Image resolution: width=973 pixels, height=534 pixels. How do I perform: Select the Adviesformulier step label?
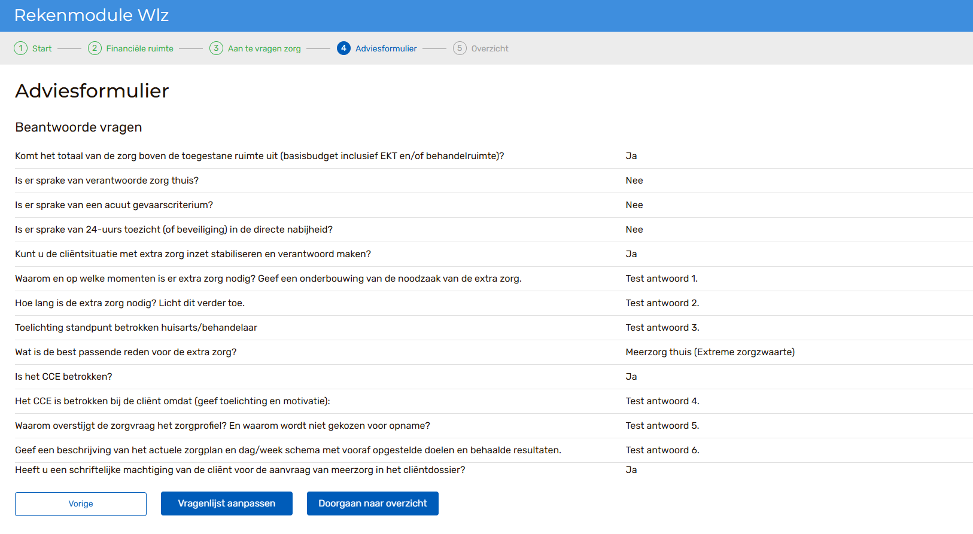click(x=386, y=48)
